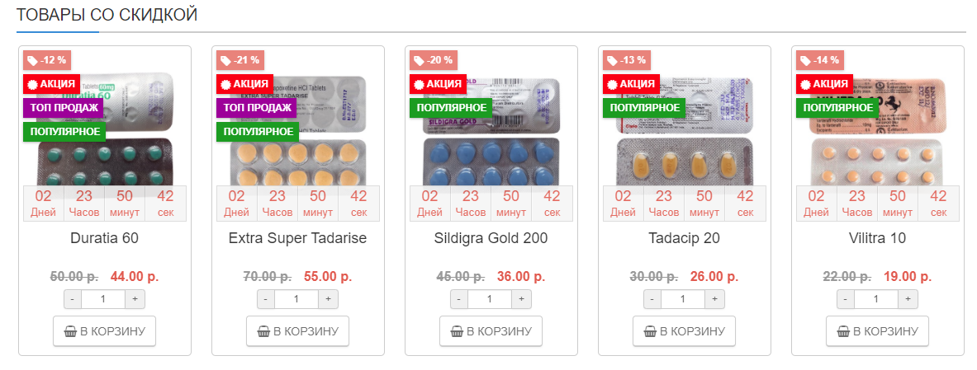The width and height of the screenshot is (977, 370).
Task: Increase Sildigra Gold 200 quantity
Action: [x=522, y=299]
